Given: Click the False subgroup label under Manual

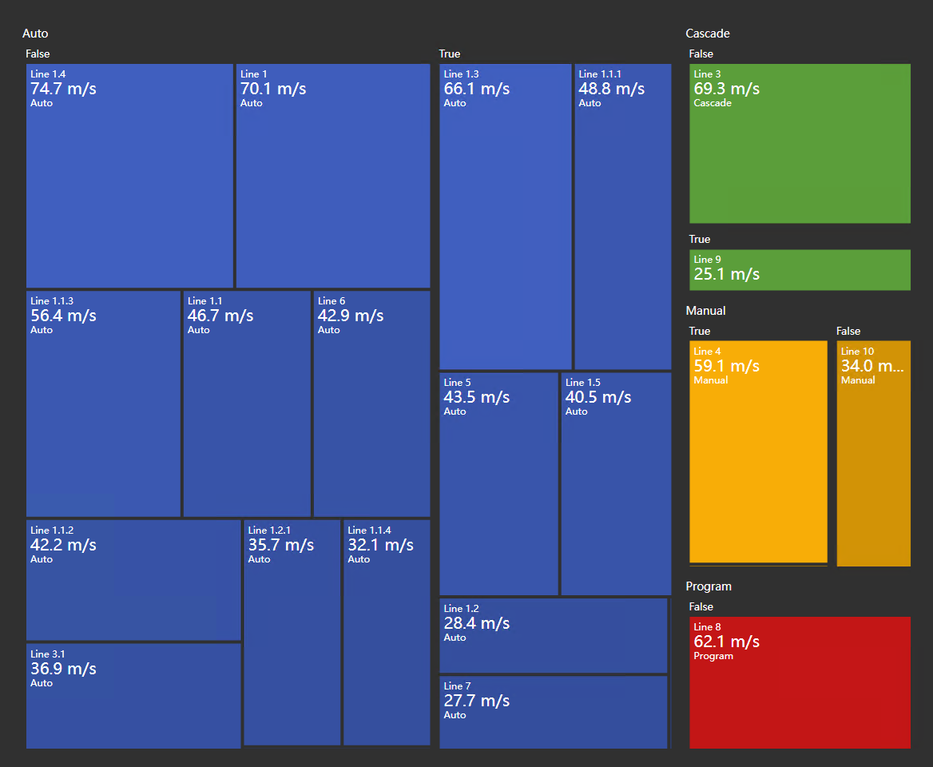Looking at the screenshot, I should pos(848,331).
